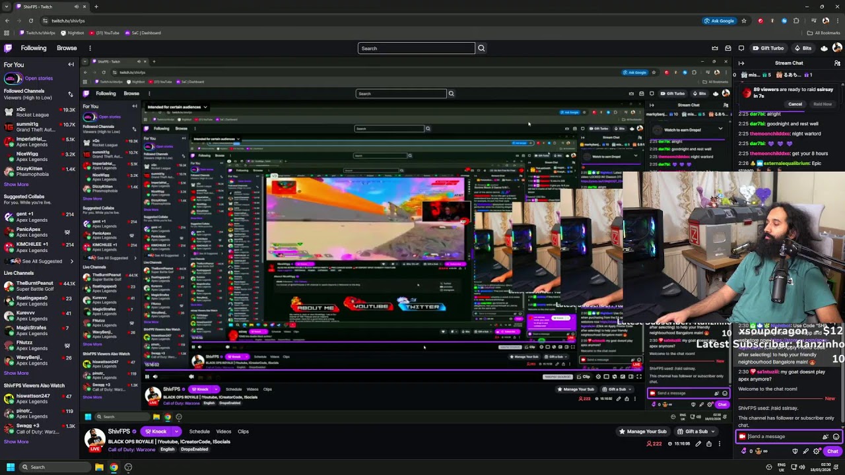Screen dimensions: 845x475
Task: Click the Open stories link
Action: (38, 79)
